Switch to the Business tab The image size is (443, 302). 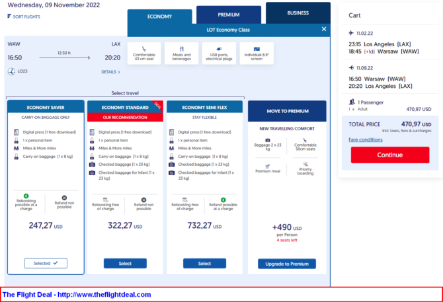(x=298, y=13)
